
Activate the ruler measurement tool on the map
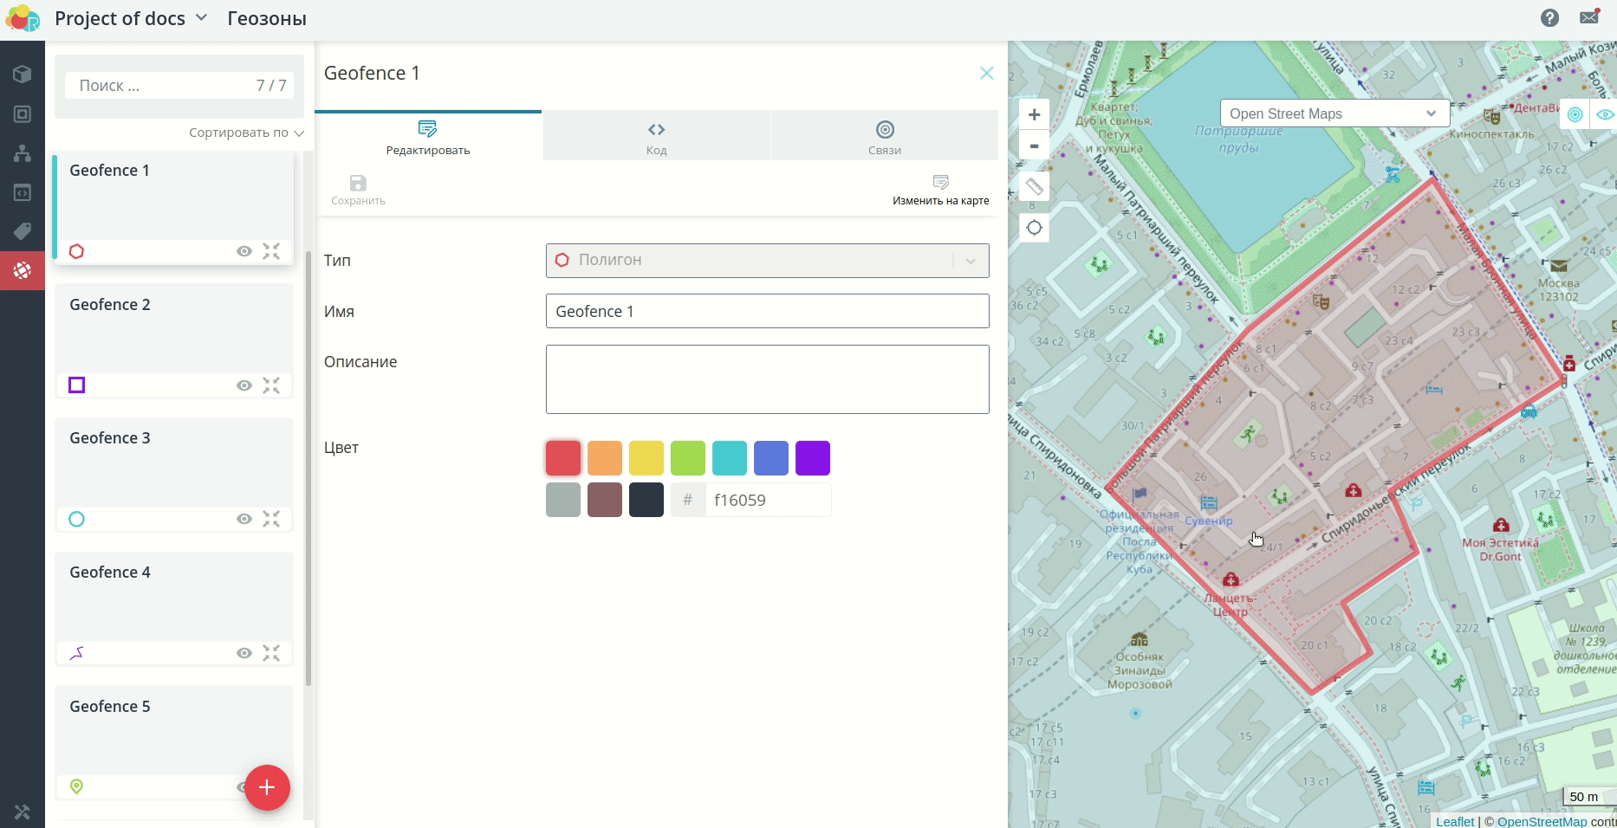pyautogui.click(x=1034, y=186)
